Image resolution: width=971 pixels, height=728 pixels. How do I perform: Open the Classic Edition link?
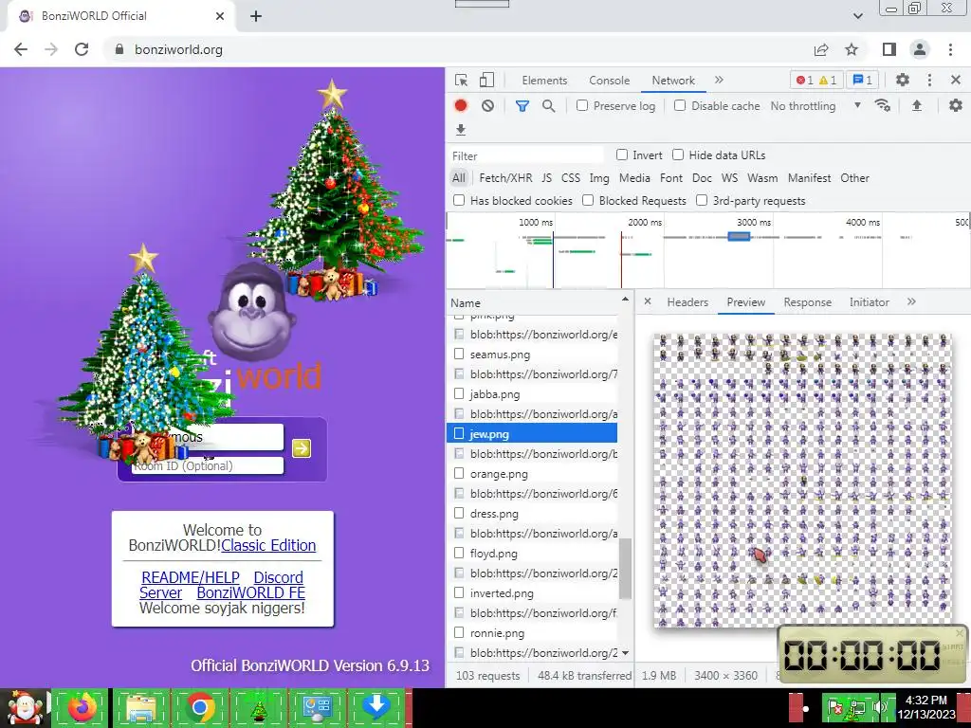click(x=268, y=545)
